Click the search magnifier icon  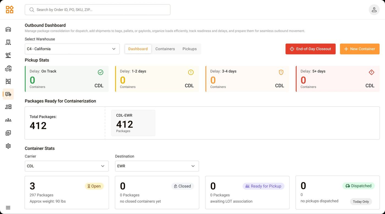pyautogui.click(x=32, y=10)
